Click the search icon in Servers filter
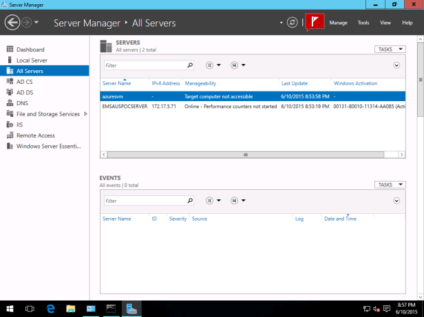The width and height of the screenshot is (424, 317). (190, 65)
